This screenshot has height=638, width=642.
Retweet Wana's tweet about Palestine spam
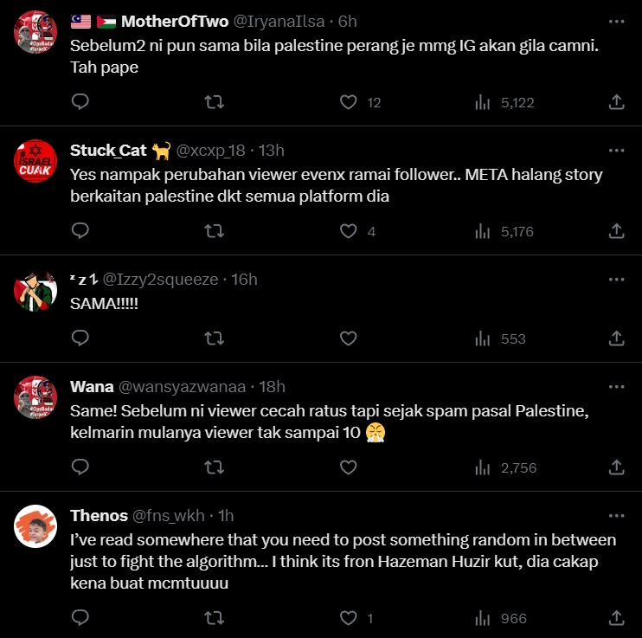point(214,467)
